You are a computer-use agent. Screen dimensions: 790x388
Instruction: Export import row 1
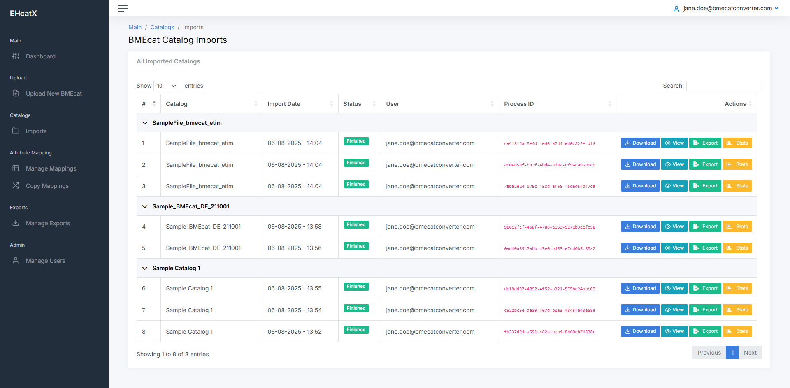click(705, 143)
